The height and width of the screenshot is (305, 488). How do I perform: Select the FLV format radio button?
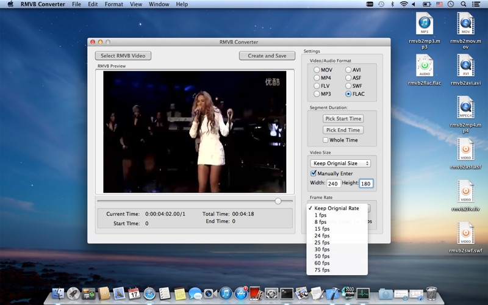[317, 85]
